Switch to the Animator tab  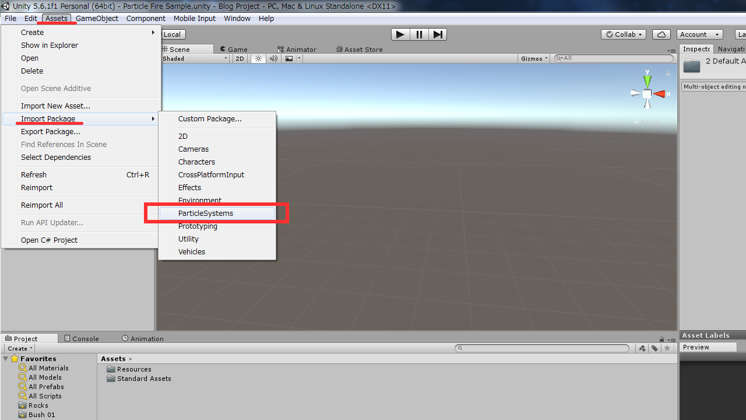tap(297, 50)
